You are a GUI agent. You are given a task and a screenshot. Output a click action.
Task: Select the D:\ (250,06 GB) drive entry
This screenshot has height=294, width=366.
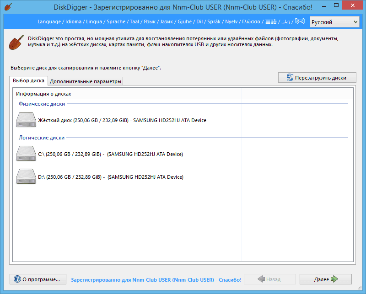point(110,177)
